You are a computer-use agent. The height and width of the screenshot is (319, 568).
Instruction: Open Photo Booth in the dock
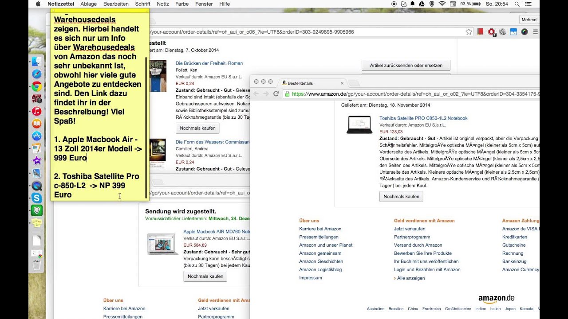point(37,99)
